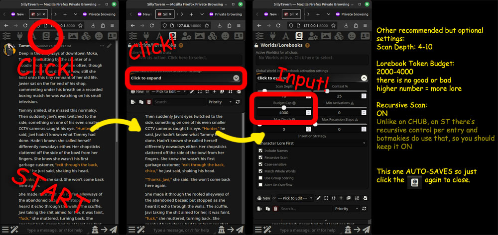Open Priority sort dropdown in right window

pos(347,209)
